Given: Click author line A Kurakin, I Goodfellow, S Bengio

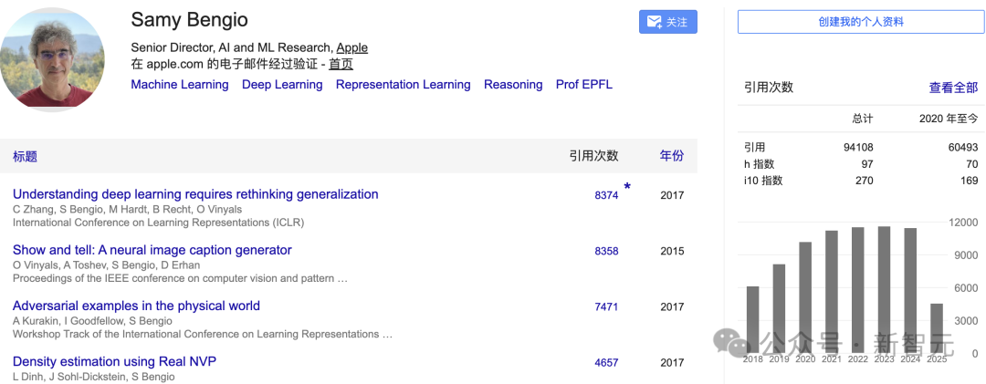Looking at the screenshot, I should point(92,320).
